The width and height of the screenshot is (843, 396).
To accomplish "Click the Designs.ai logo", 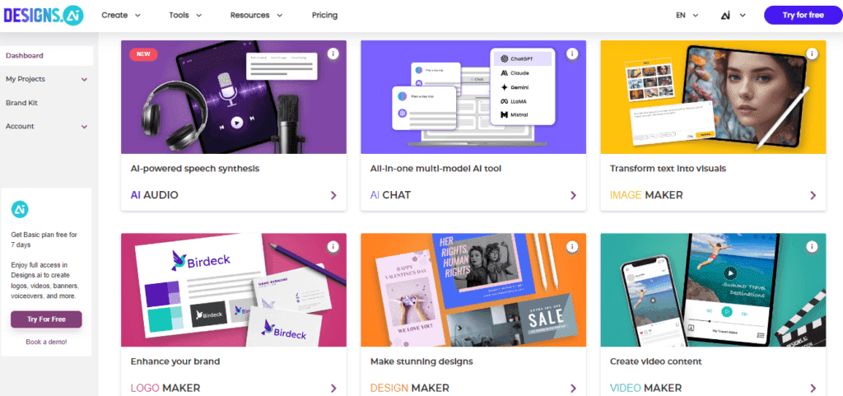I will (44, 15).
